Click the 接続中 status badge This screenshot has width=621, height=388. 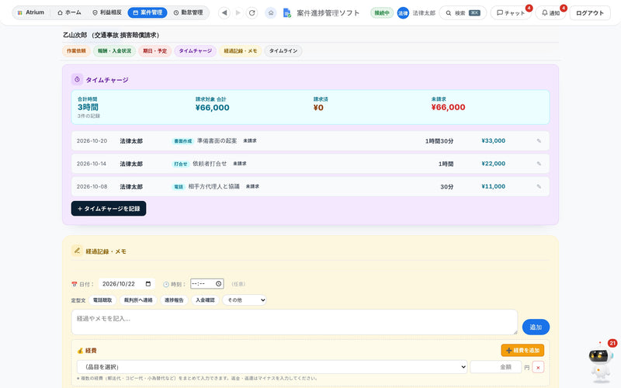coord(382,13)
